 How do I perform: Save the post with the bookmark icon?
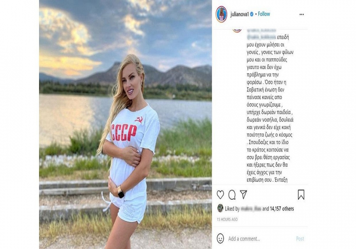301,194
